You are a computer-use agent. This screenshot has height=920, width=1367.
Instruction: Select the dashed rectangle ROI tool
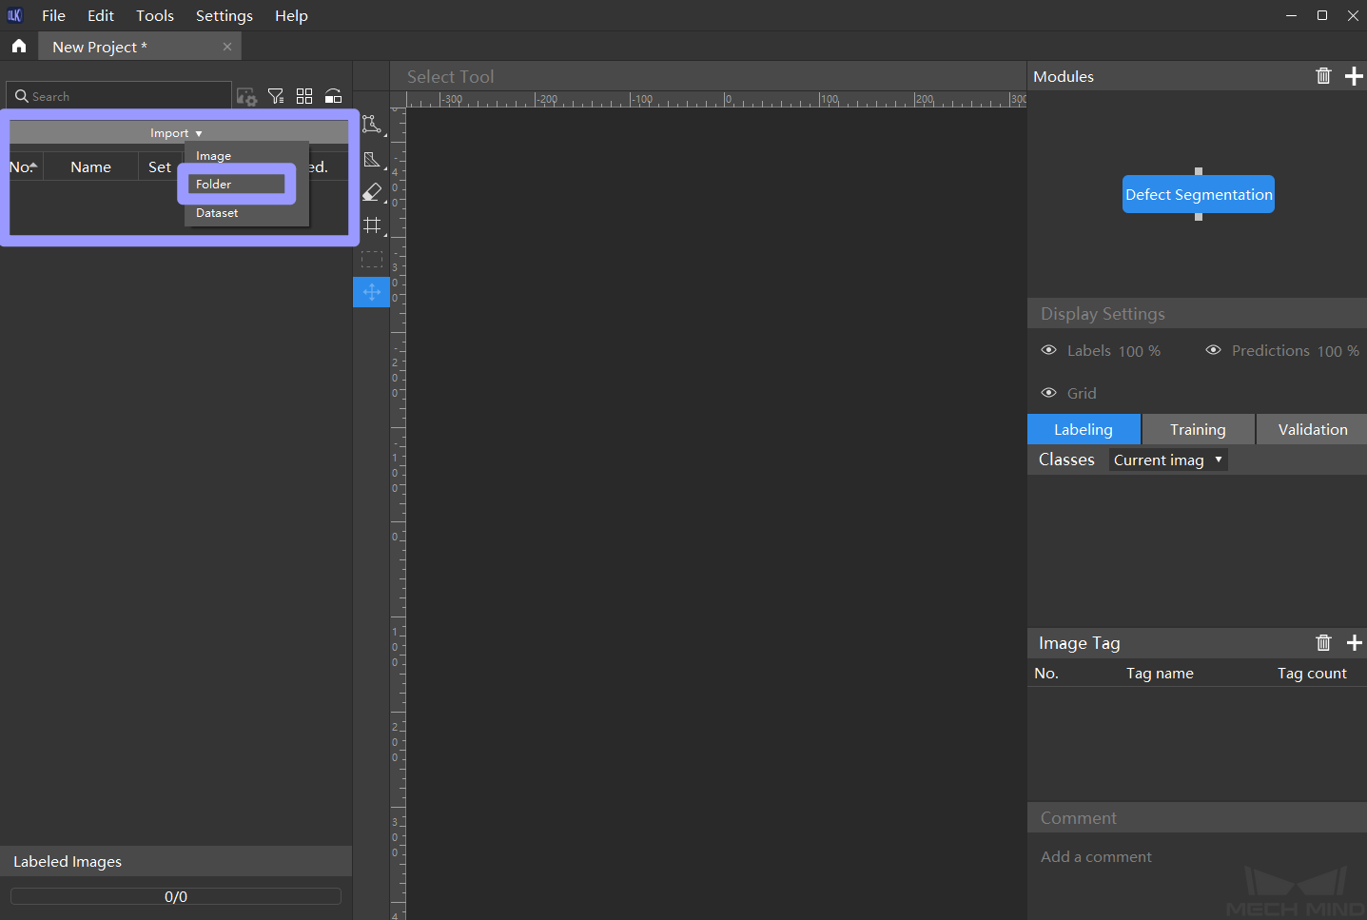372,259
